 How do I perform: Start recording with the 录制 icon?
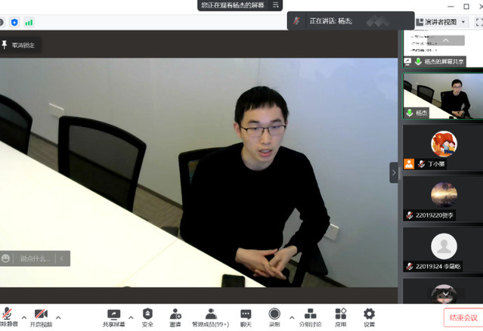pos(274,316)
